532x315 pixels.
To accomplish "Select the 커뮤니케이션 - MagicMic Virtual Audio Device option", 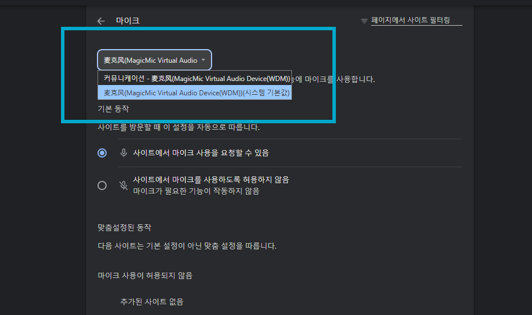I will pos(195,78).
